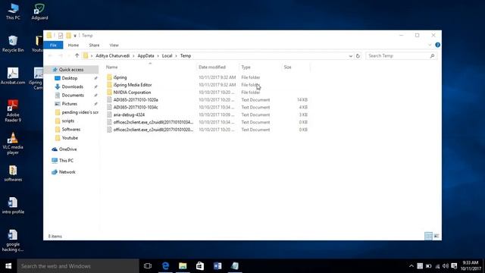Select This PC in the navigation pane
Image resolution: width=485 pixels, height=273 pixels.
click(x=66, y=160)
